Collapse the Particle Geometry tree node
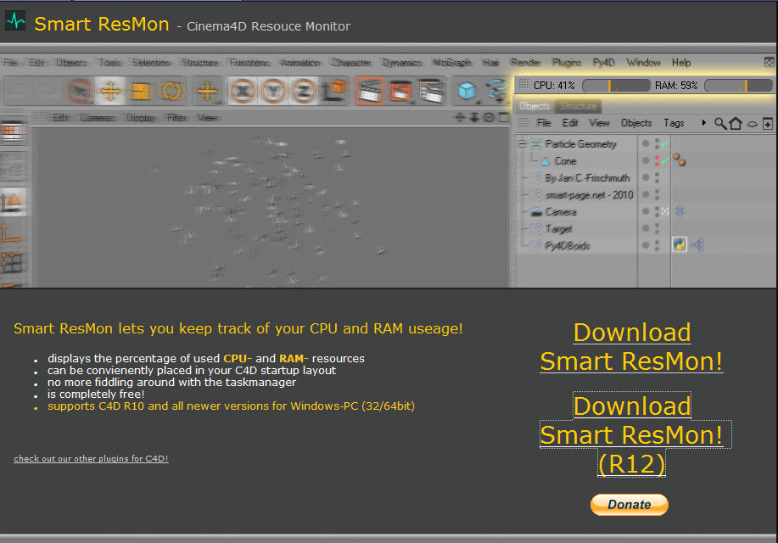This screenshot has height=543, width=778. click(522, 144)
